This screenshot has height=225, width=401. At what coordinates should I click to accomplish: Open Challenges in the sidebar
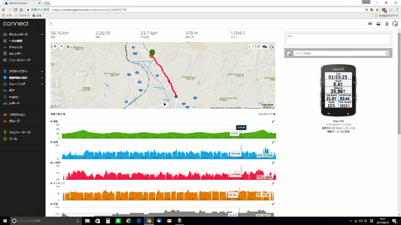(x=15, y=47)
